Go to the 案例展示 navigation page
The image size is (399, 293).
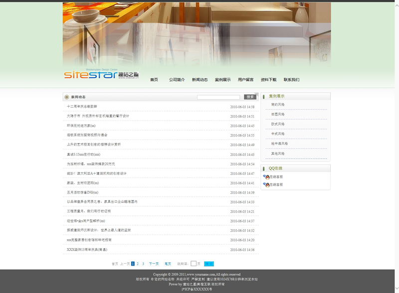pyautogui.click(x=222, y=80)
